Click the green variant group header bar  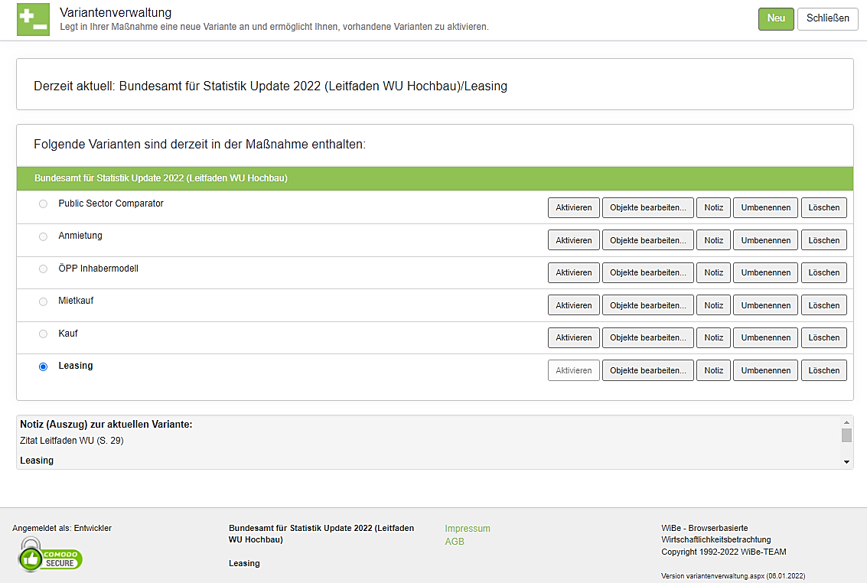click(435, 178)
